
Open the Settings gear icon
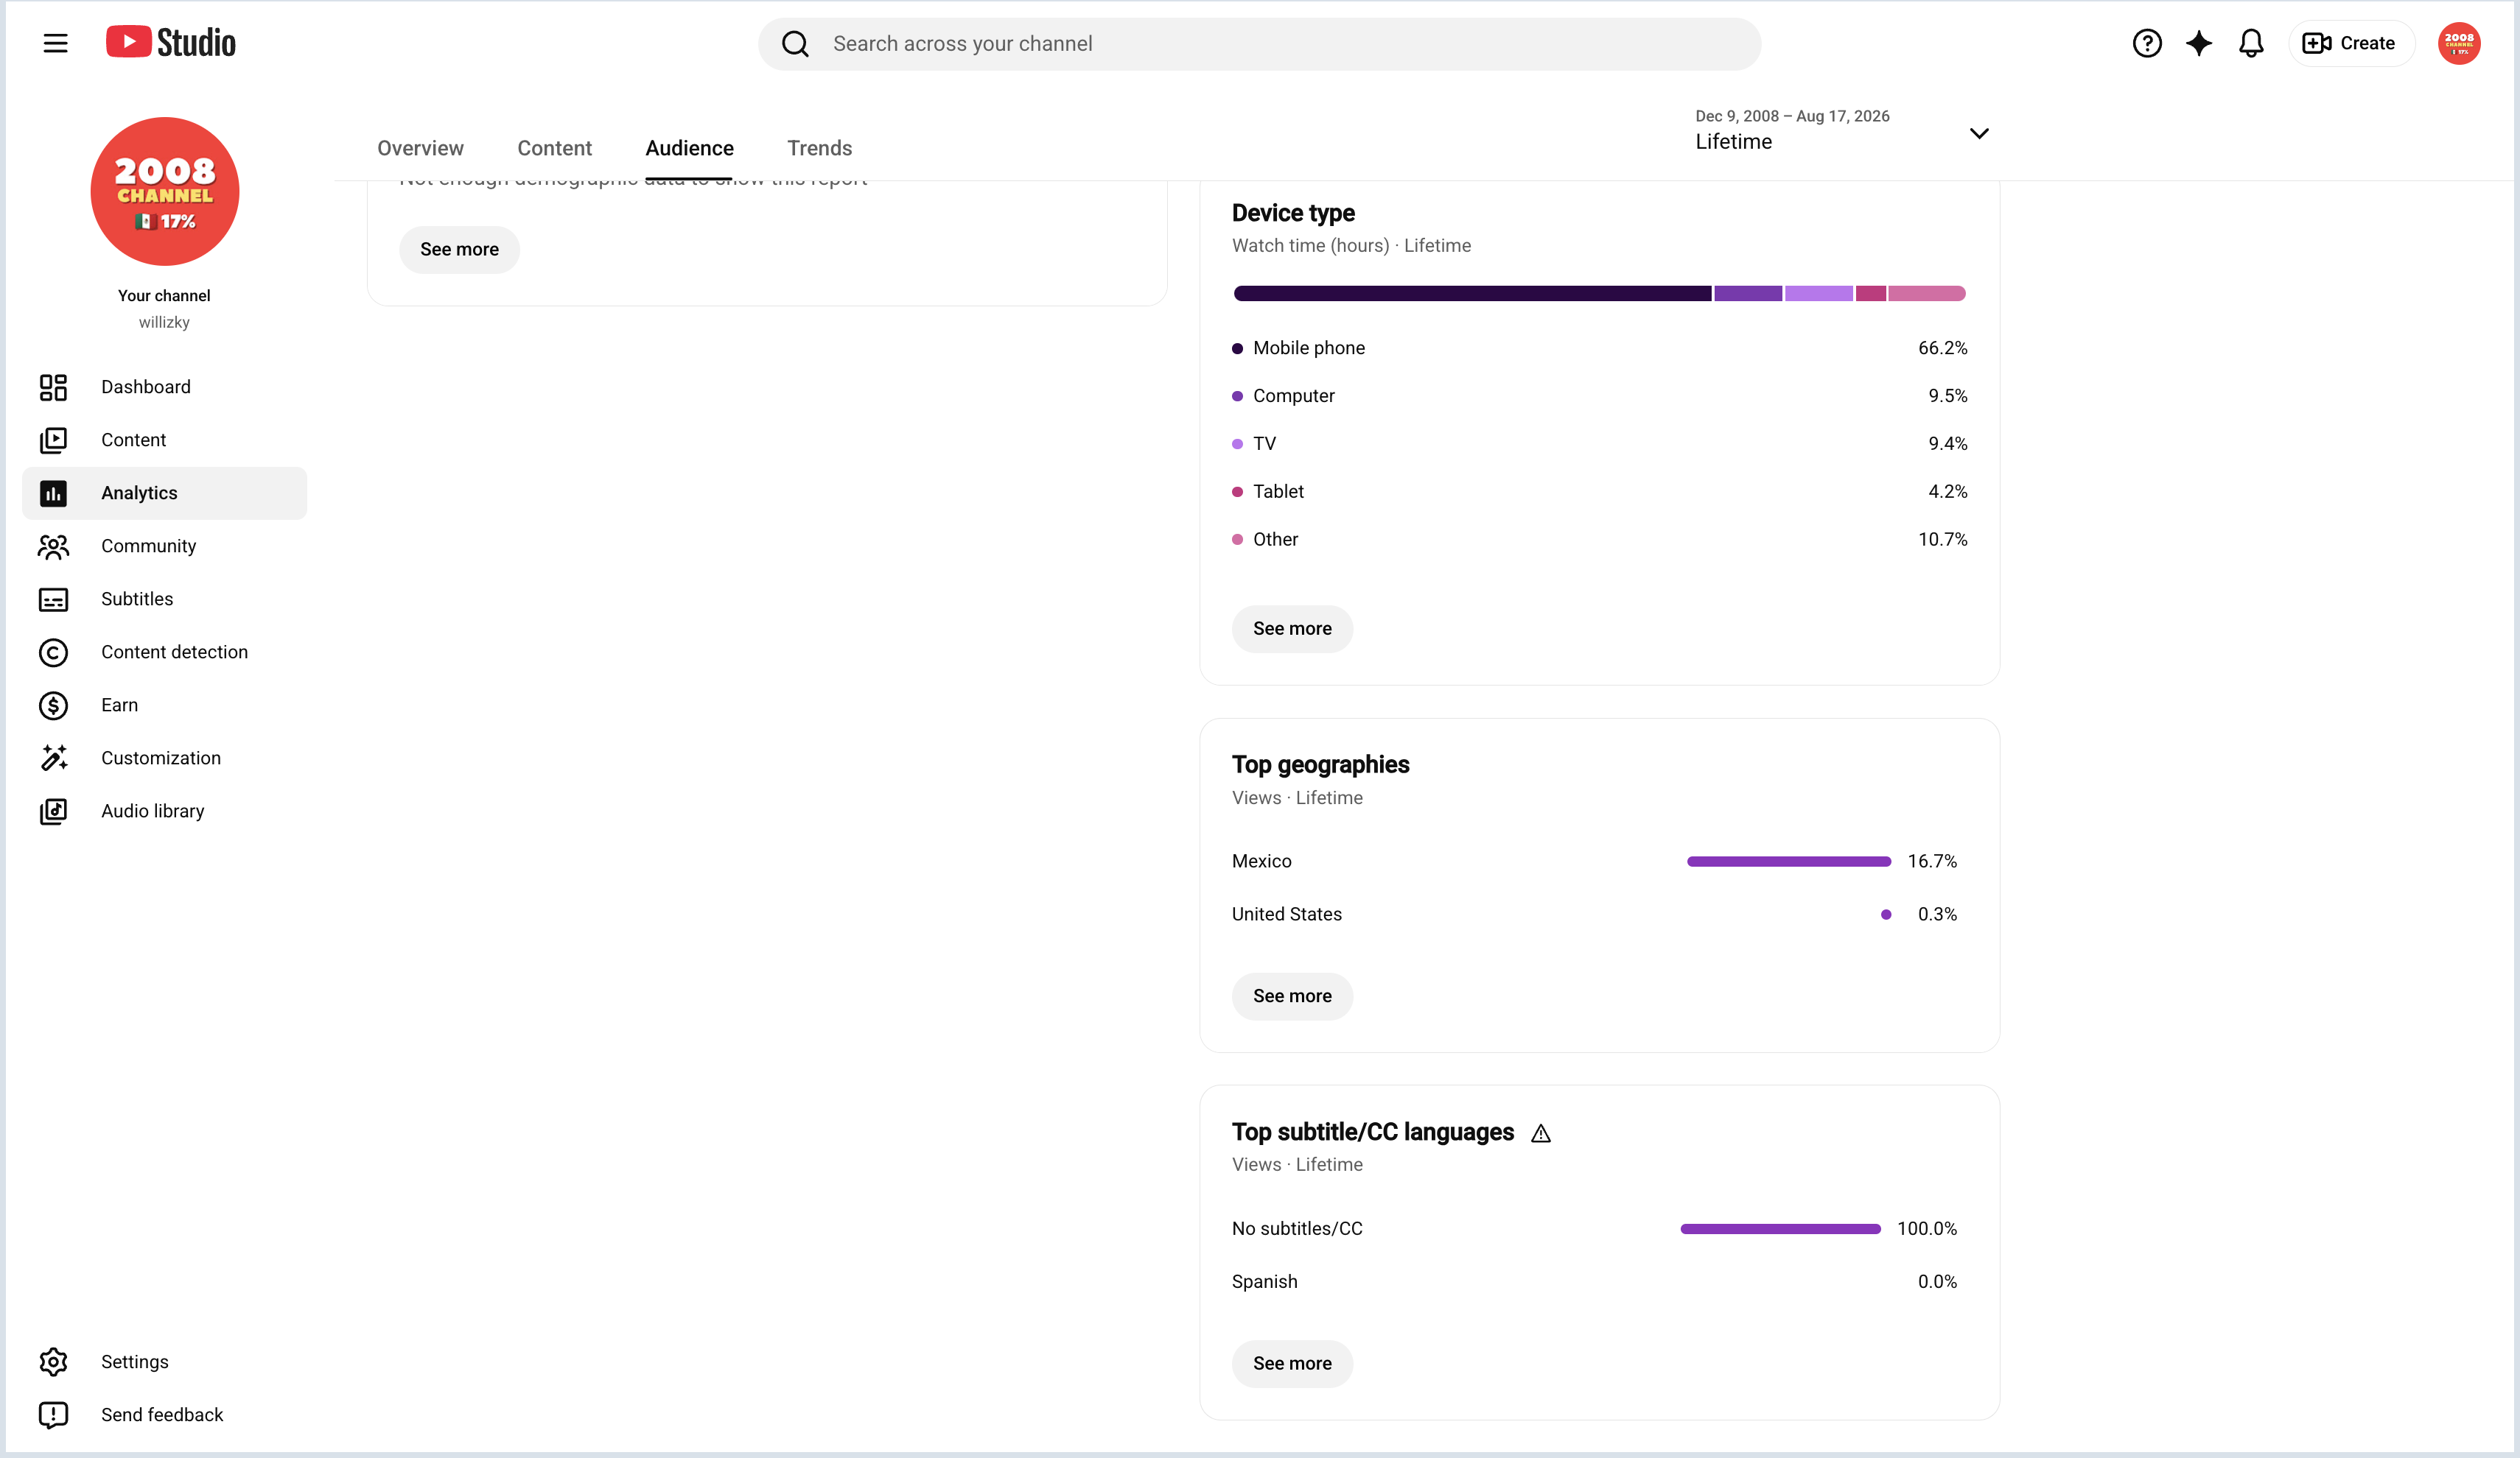53,1362
